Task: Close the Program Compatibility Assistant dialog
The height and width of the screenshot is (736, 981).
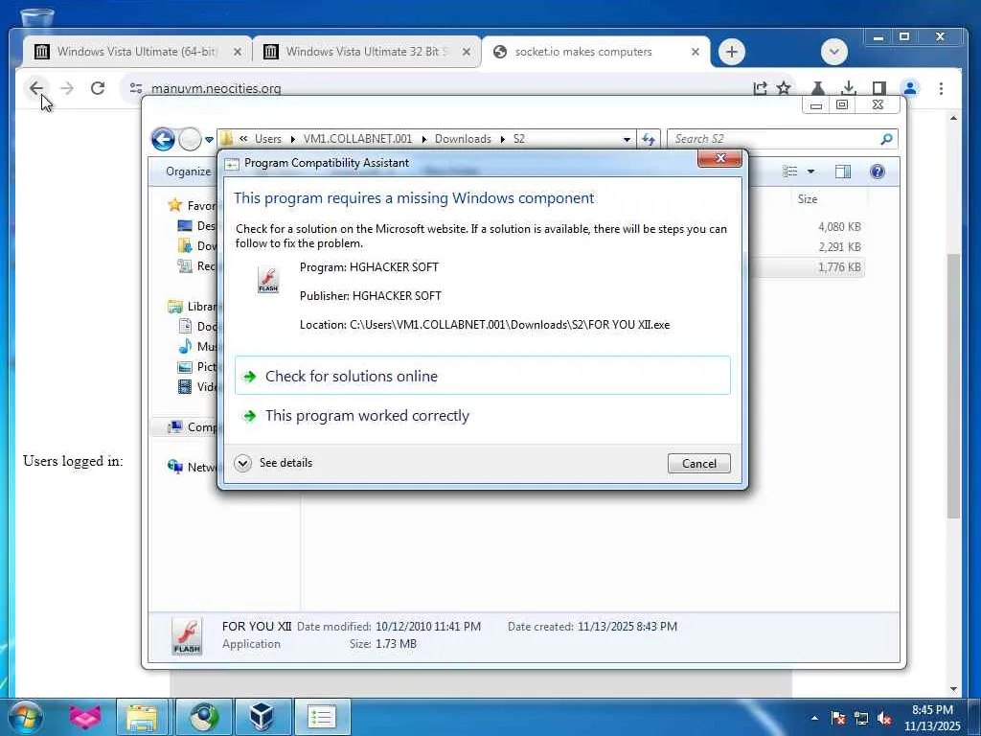Action: point(720,159)
